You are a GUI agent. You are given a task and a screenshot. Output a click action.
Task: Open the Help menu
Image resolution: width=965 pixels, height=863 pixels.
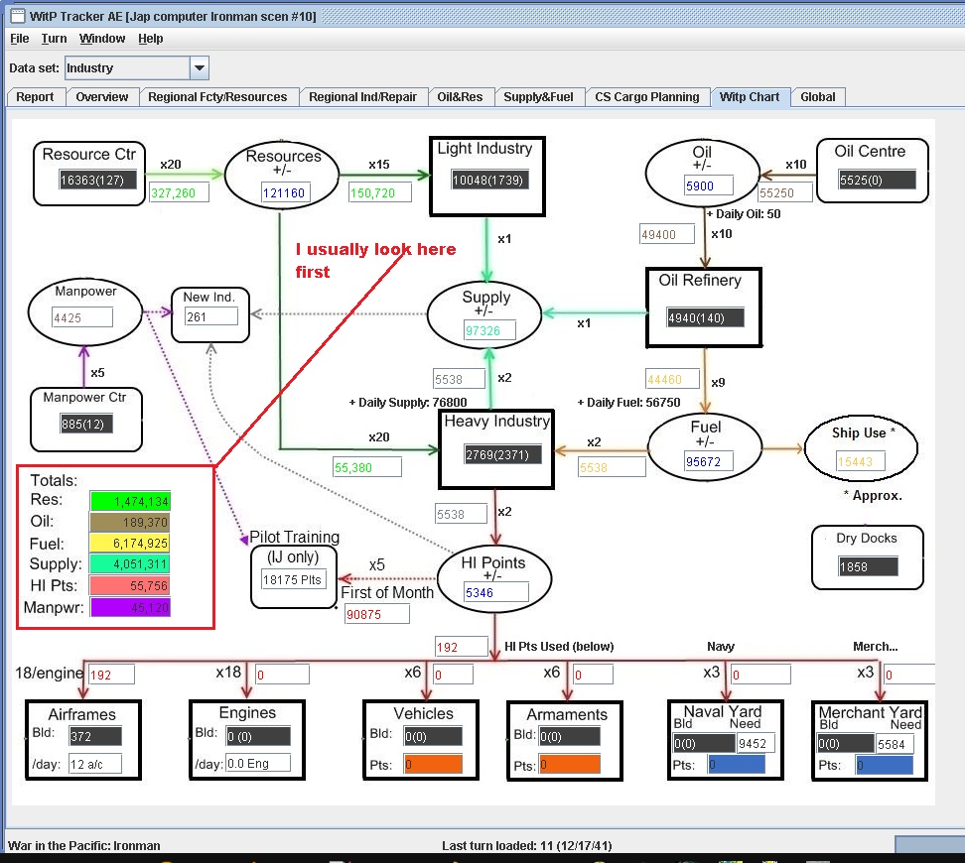[151, 39]
